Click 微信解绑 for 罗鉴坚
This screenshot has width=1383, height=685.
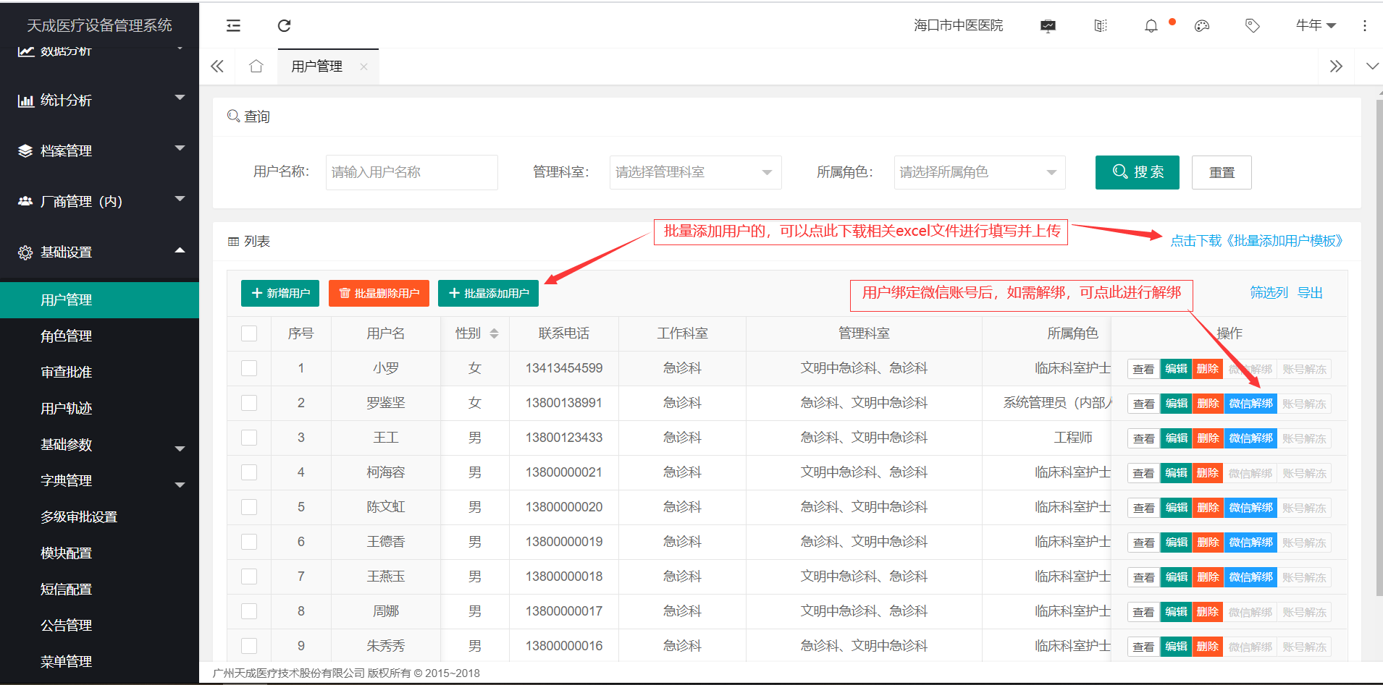pyautogui.click(x=1250, y=404)
